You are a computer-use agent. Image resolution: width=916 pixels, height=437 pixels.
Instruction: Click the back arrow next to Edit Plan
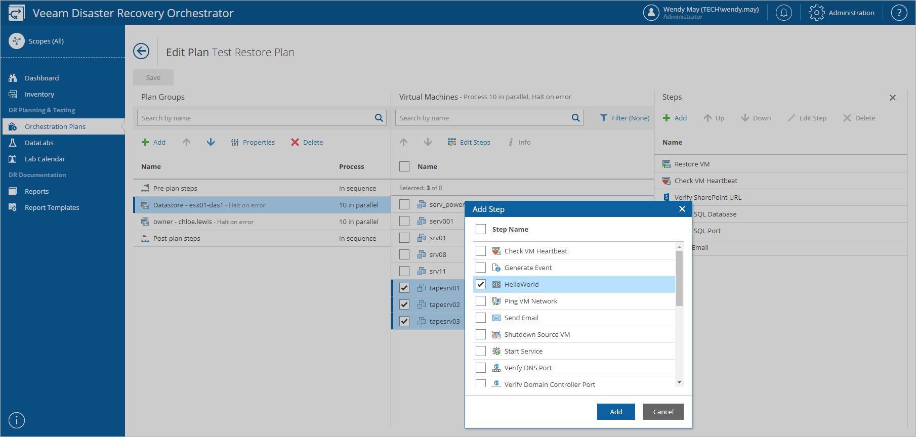[x=141, y=51]
